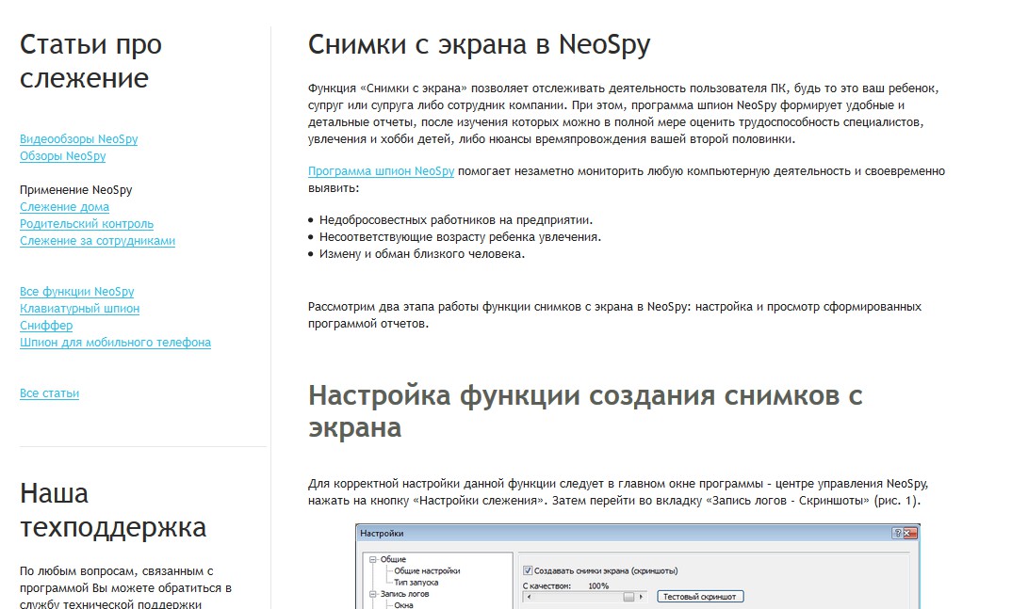Image resolution: width=1028 pixels, height=609 pixels.
Task: Open the Обзоры NeoSpy link
Action: pos(63,156)
